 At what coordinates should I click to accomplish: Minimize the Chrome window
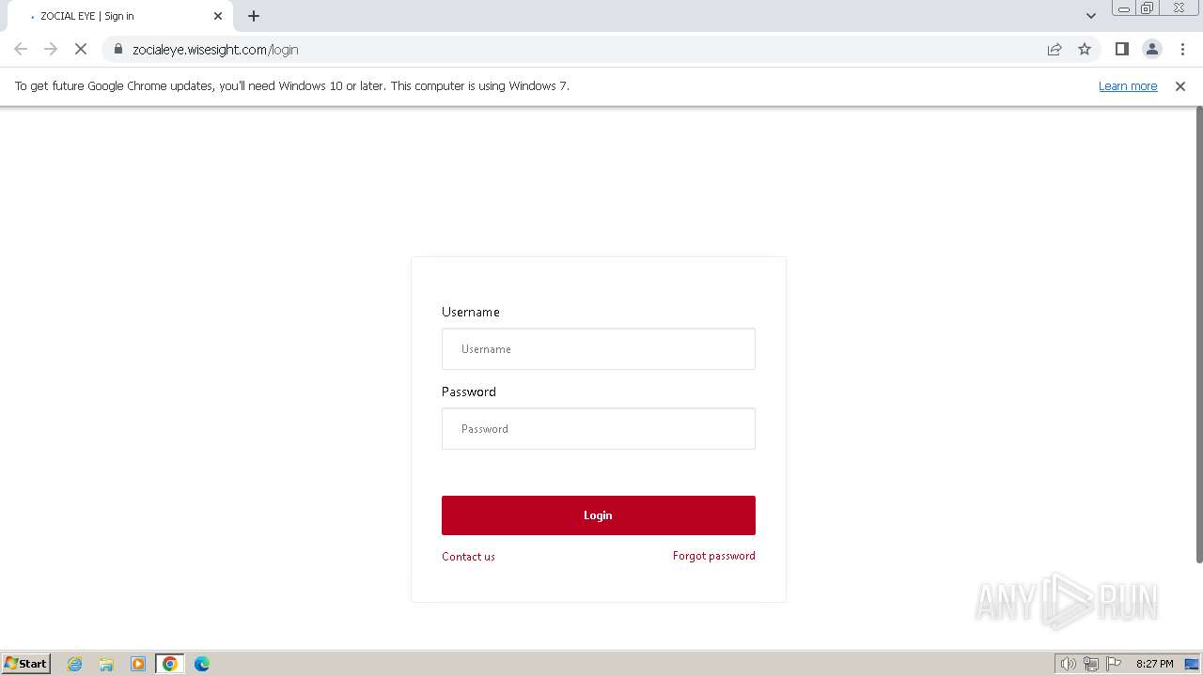coord(1123,8)
